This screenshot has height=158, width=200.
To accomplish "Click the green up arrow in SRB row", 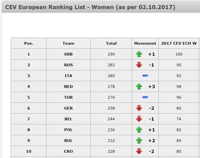I will pos(139,54).
